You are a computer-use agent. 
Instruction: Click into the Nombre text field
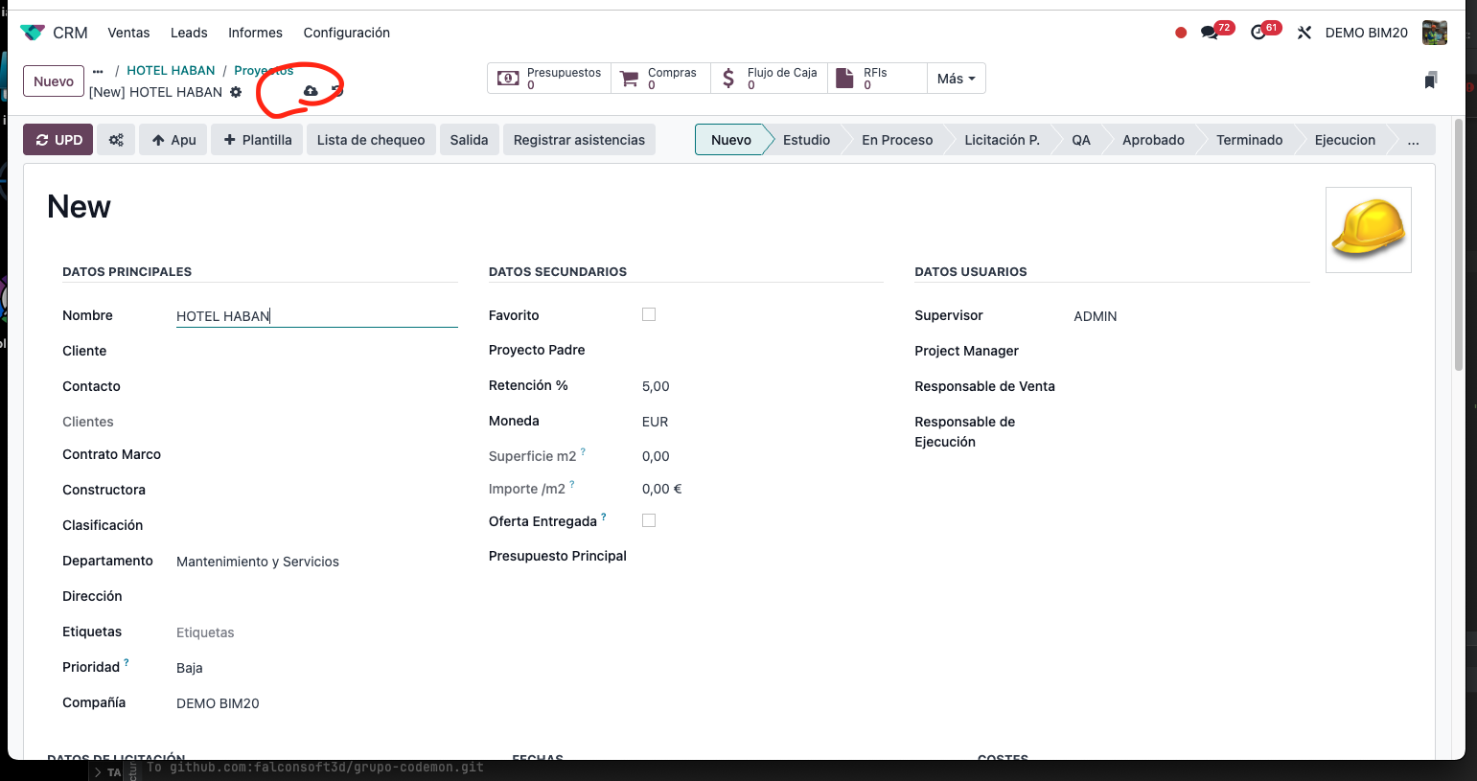(316, 316)
